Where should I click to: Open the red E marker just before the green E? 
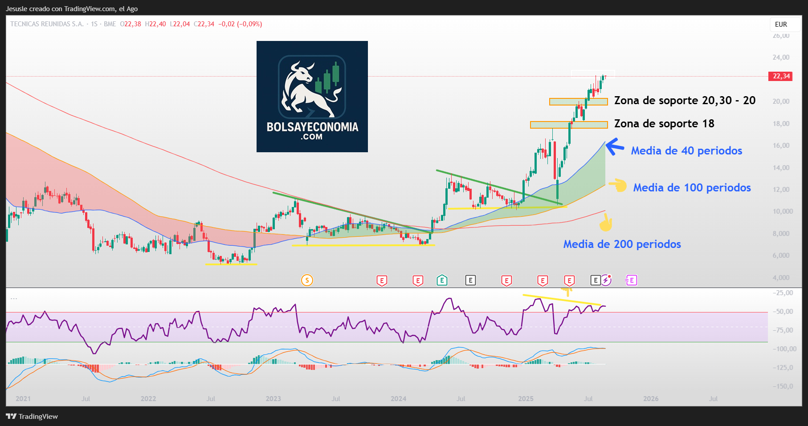click(418, 280)
